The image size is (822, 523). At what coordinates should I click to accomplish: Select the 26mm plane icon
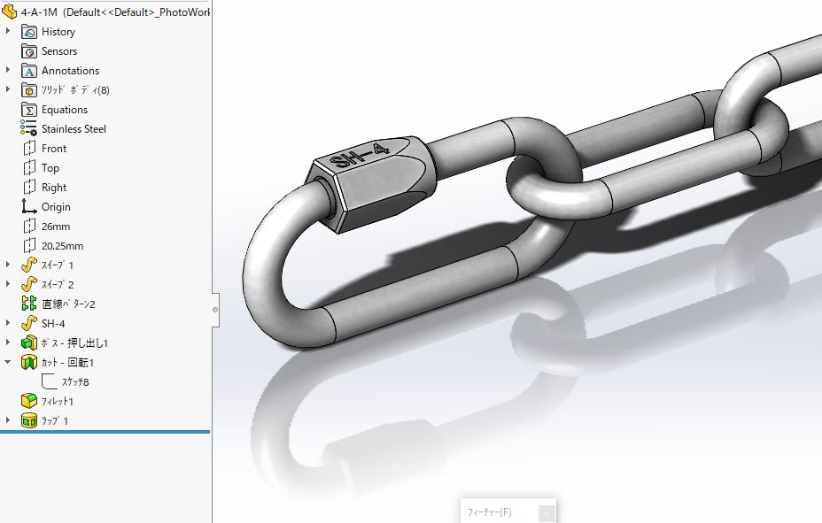click(29, 227)
